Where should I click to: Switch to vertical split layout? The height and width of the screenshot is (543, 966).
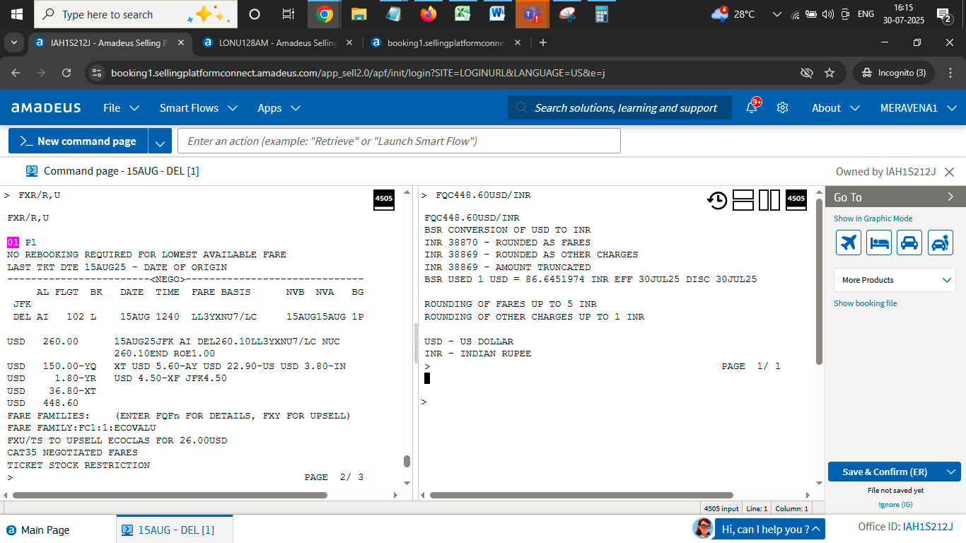769,201
